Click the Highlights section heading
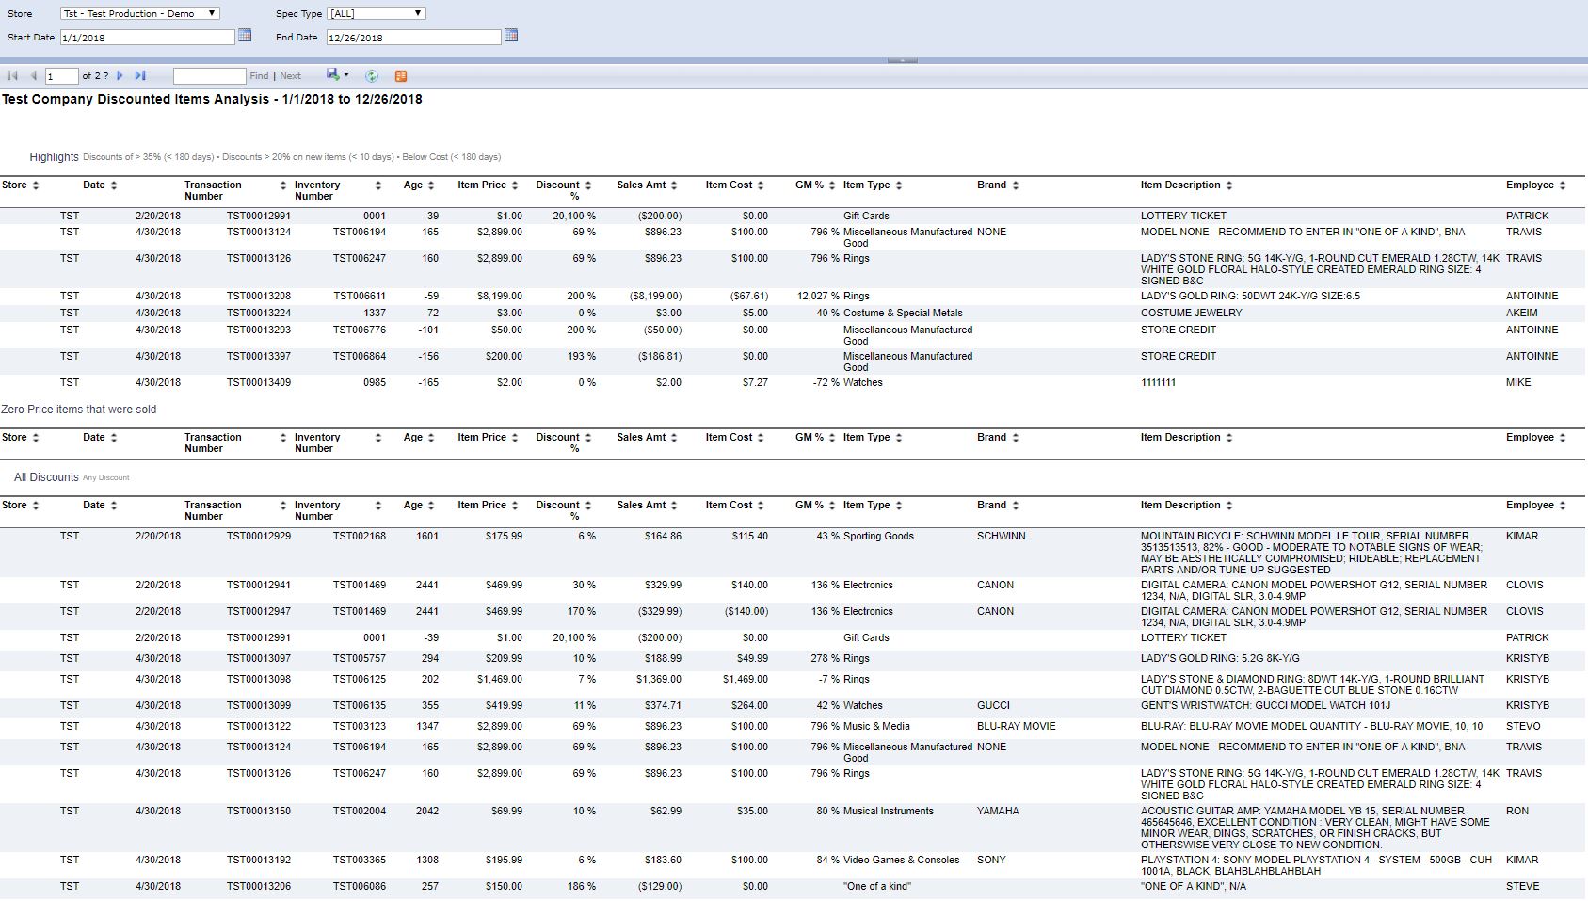Image resolution: width=1588 pixels, height=901 pixels. (x=54, y=157)
